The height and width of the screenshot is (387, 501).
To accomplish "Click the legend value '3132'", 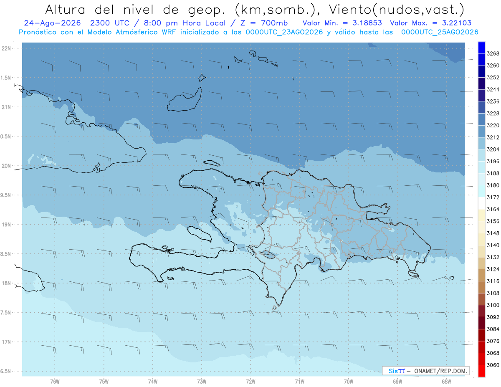I will [x=493, y=257].
